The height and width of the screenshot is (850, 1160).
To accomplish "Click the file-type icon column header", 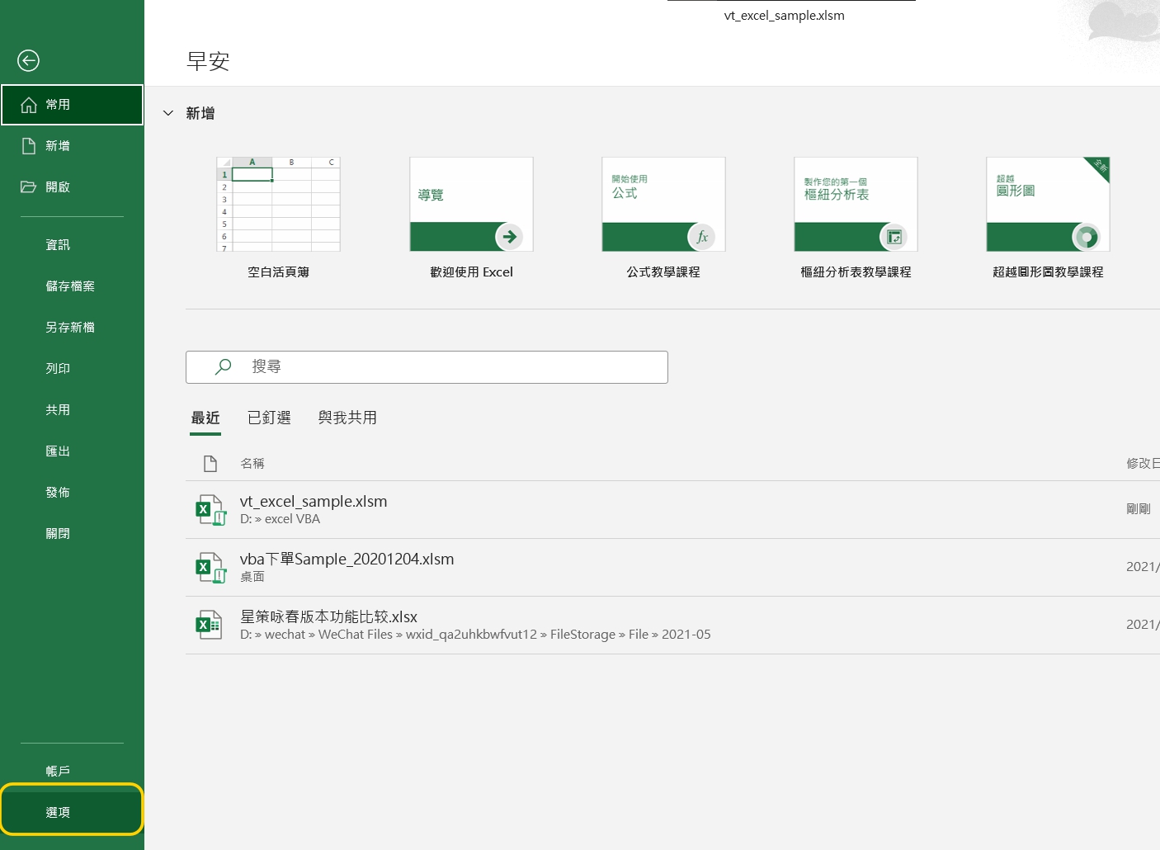I will coord(210,464).
